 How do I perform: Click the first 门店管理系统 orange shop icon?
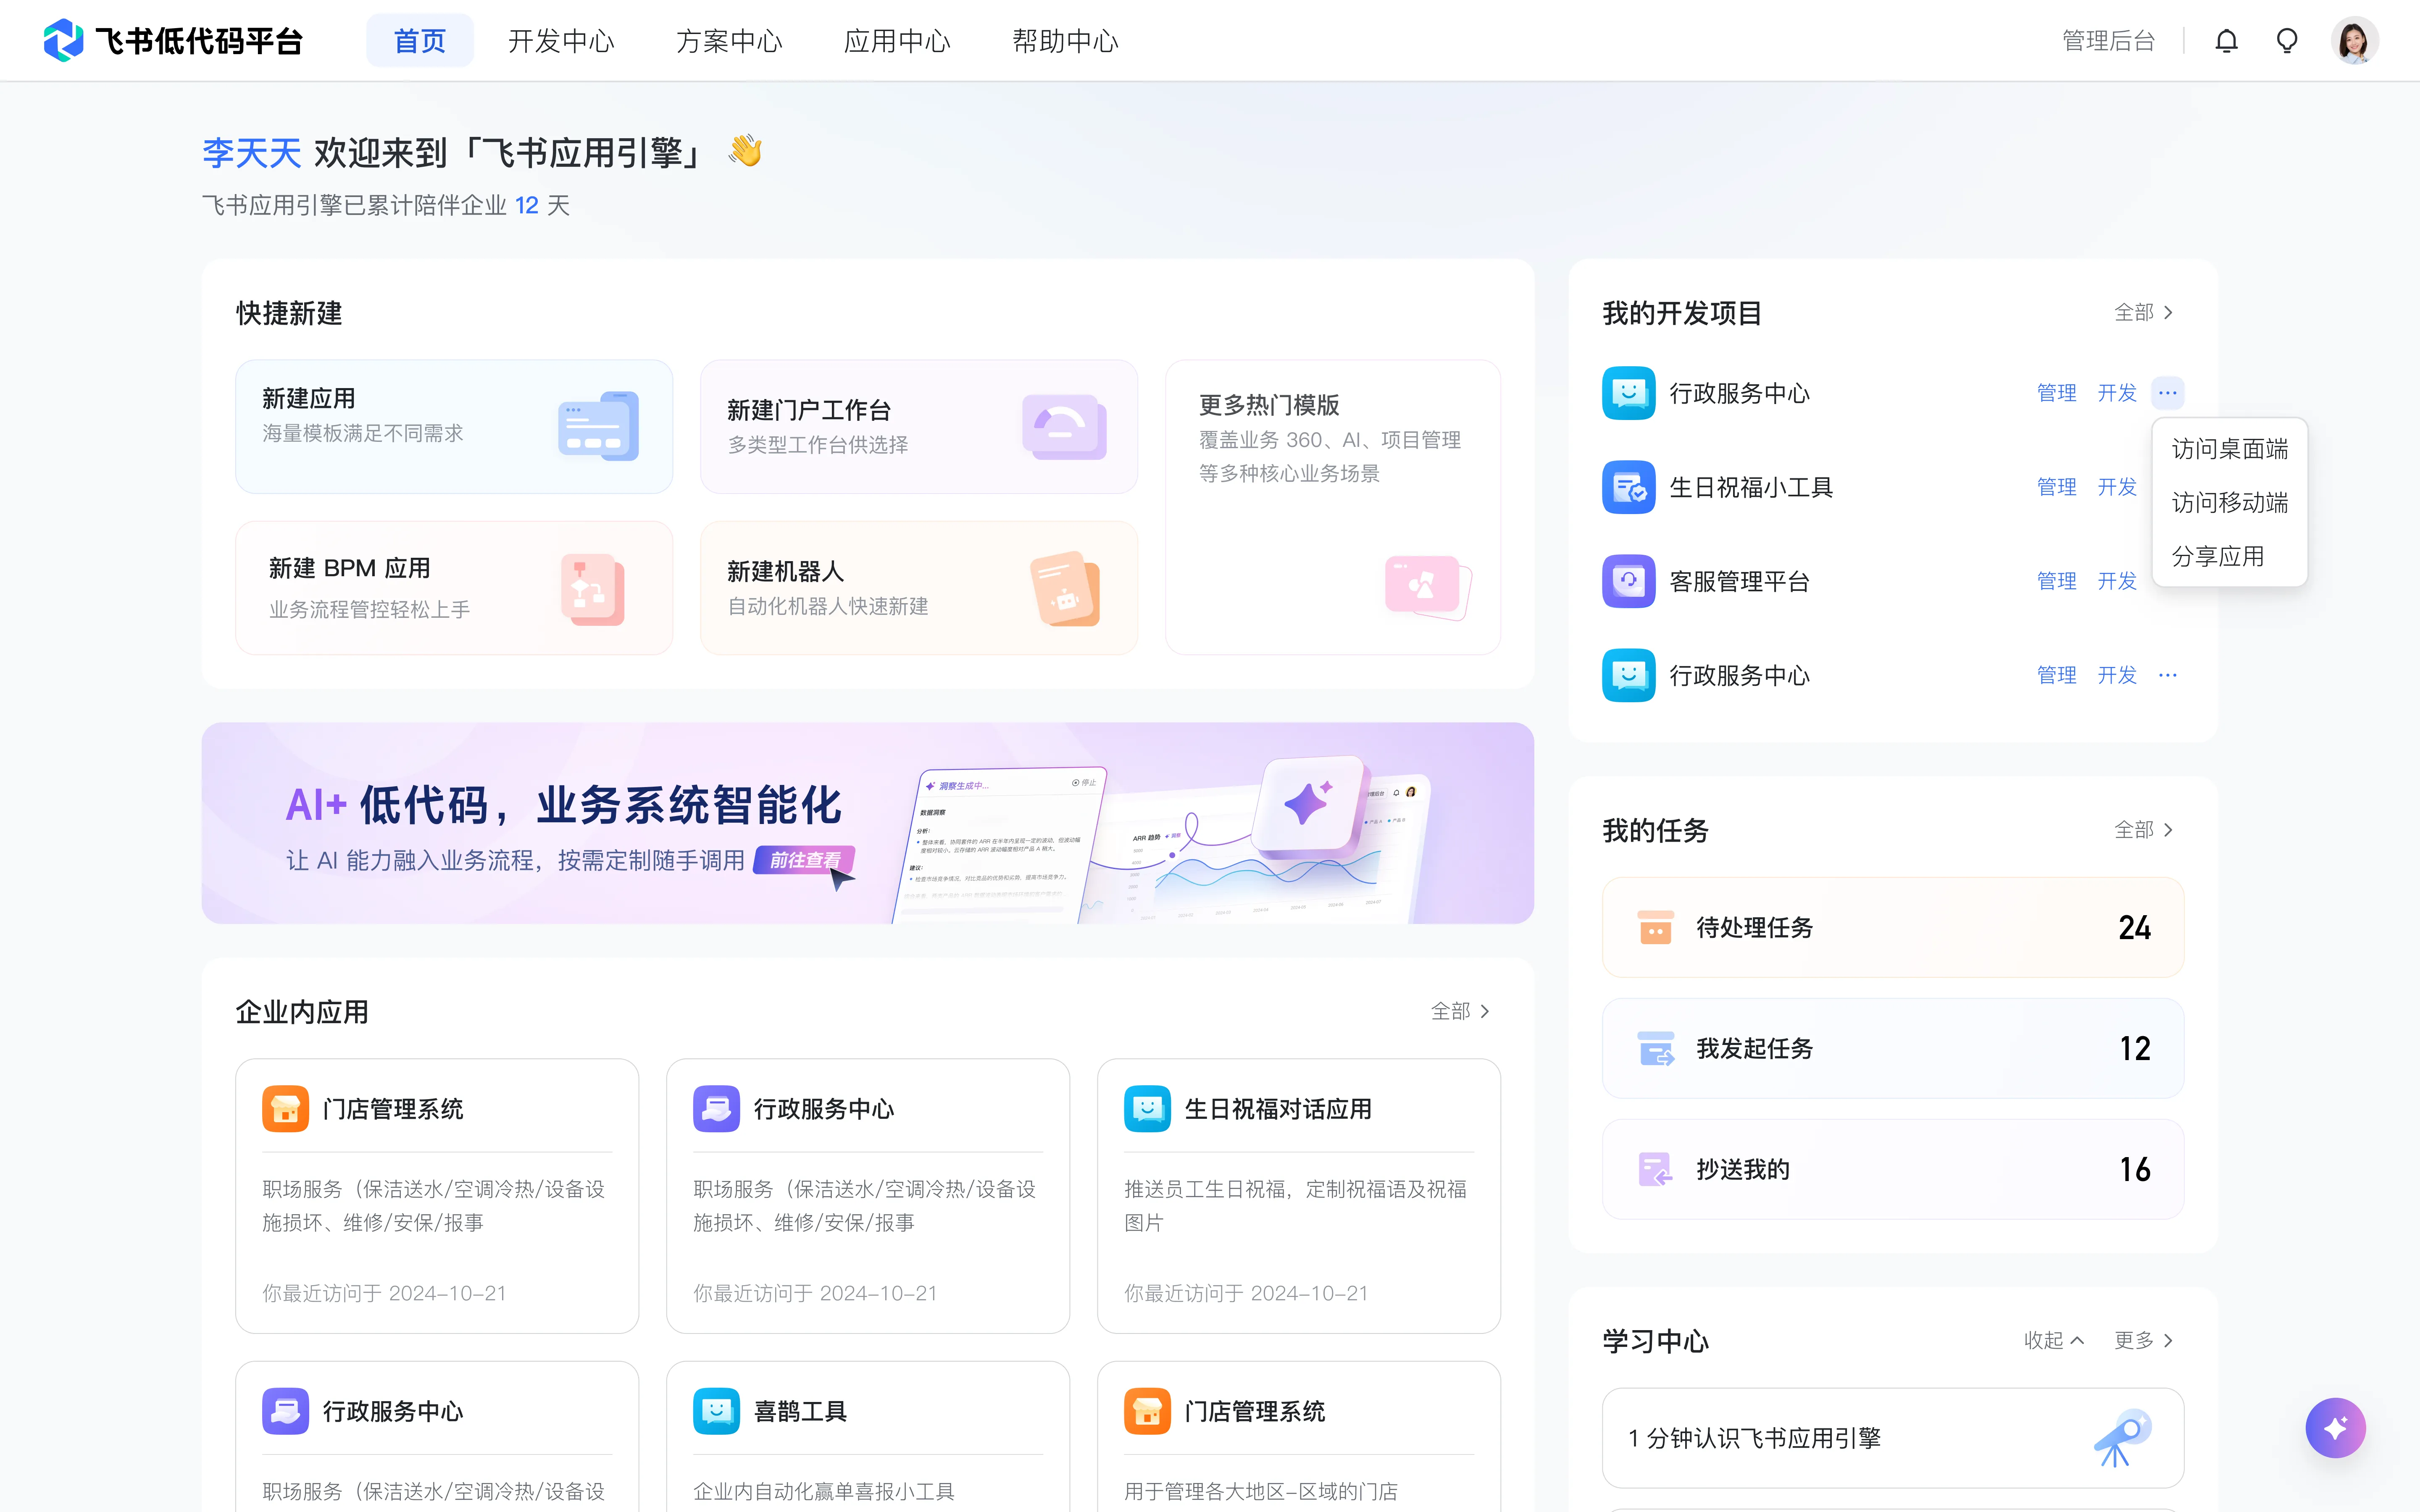[286, 1108]
